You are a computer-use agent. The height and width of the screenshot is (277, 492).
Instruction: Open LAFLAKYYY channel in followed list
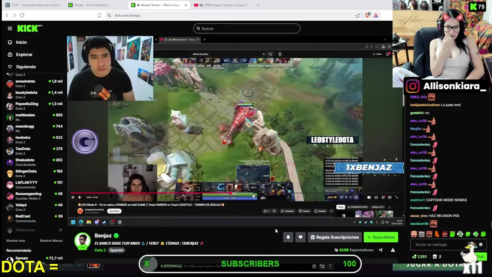tap(35, 185)
